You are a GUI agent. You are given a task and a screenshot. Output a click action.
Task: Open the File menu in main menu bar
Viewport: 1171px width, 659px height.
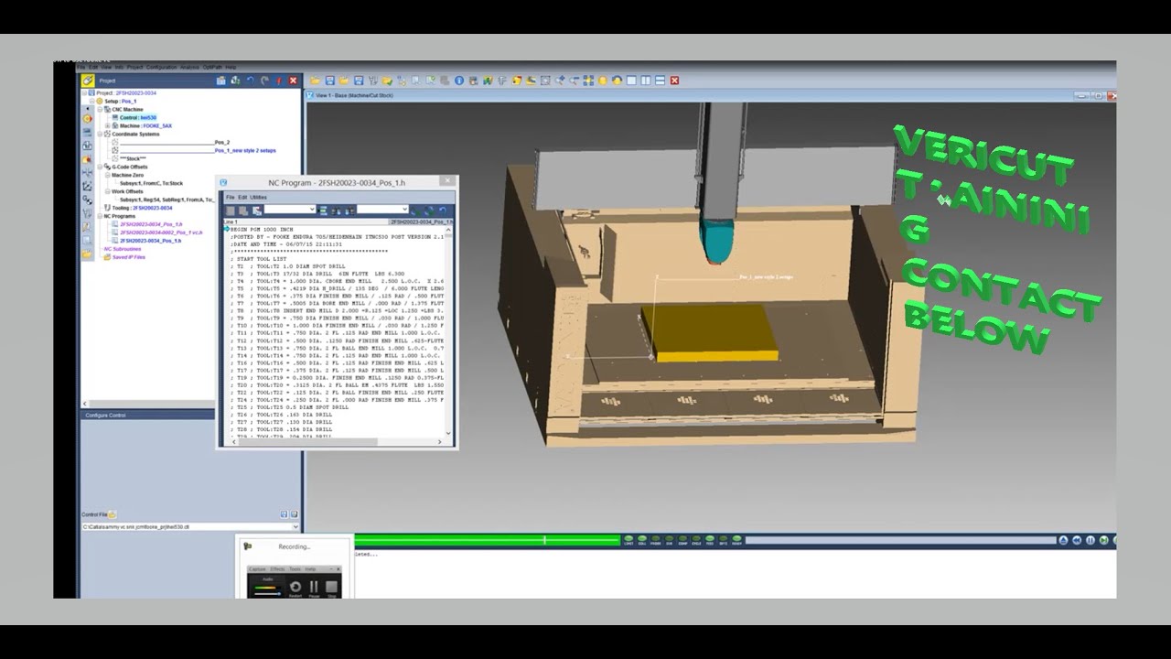tap(81, 67)
